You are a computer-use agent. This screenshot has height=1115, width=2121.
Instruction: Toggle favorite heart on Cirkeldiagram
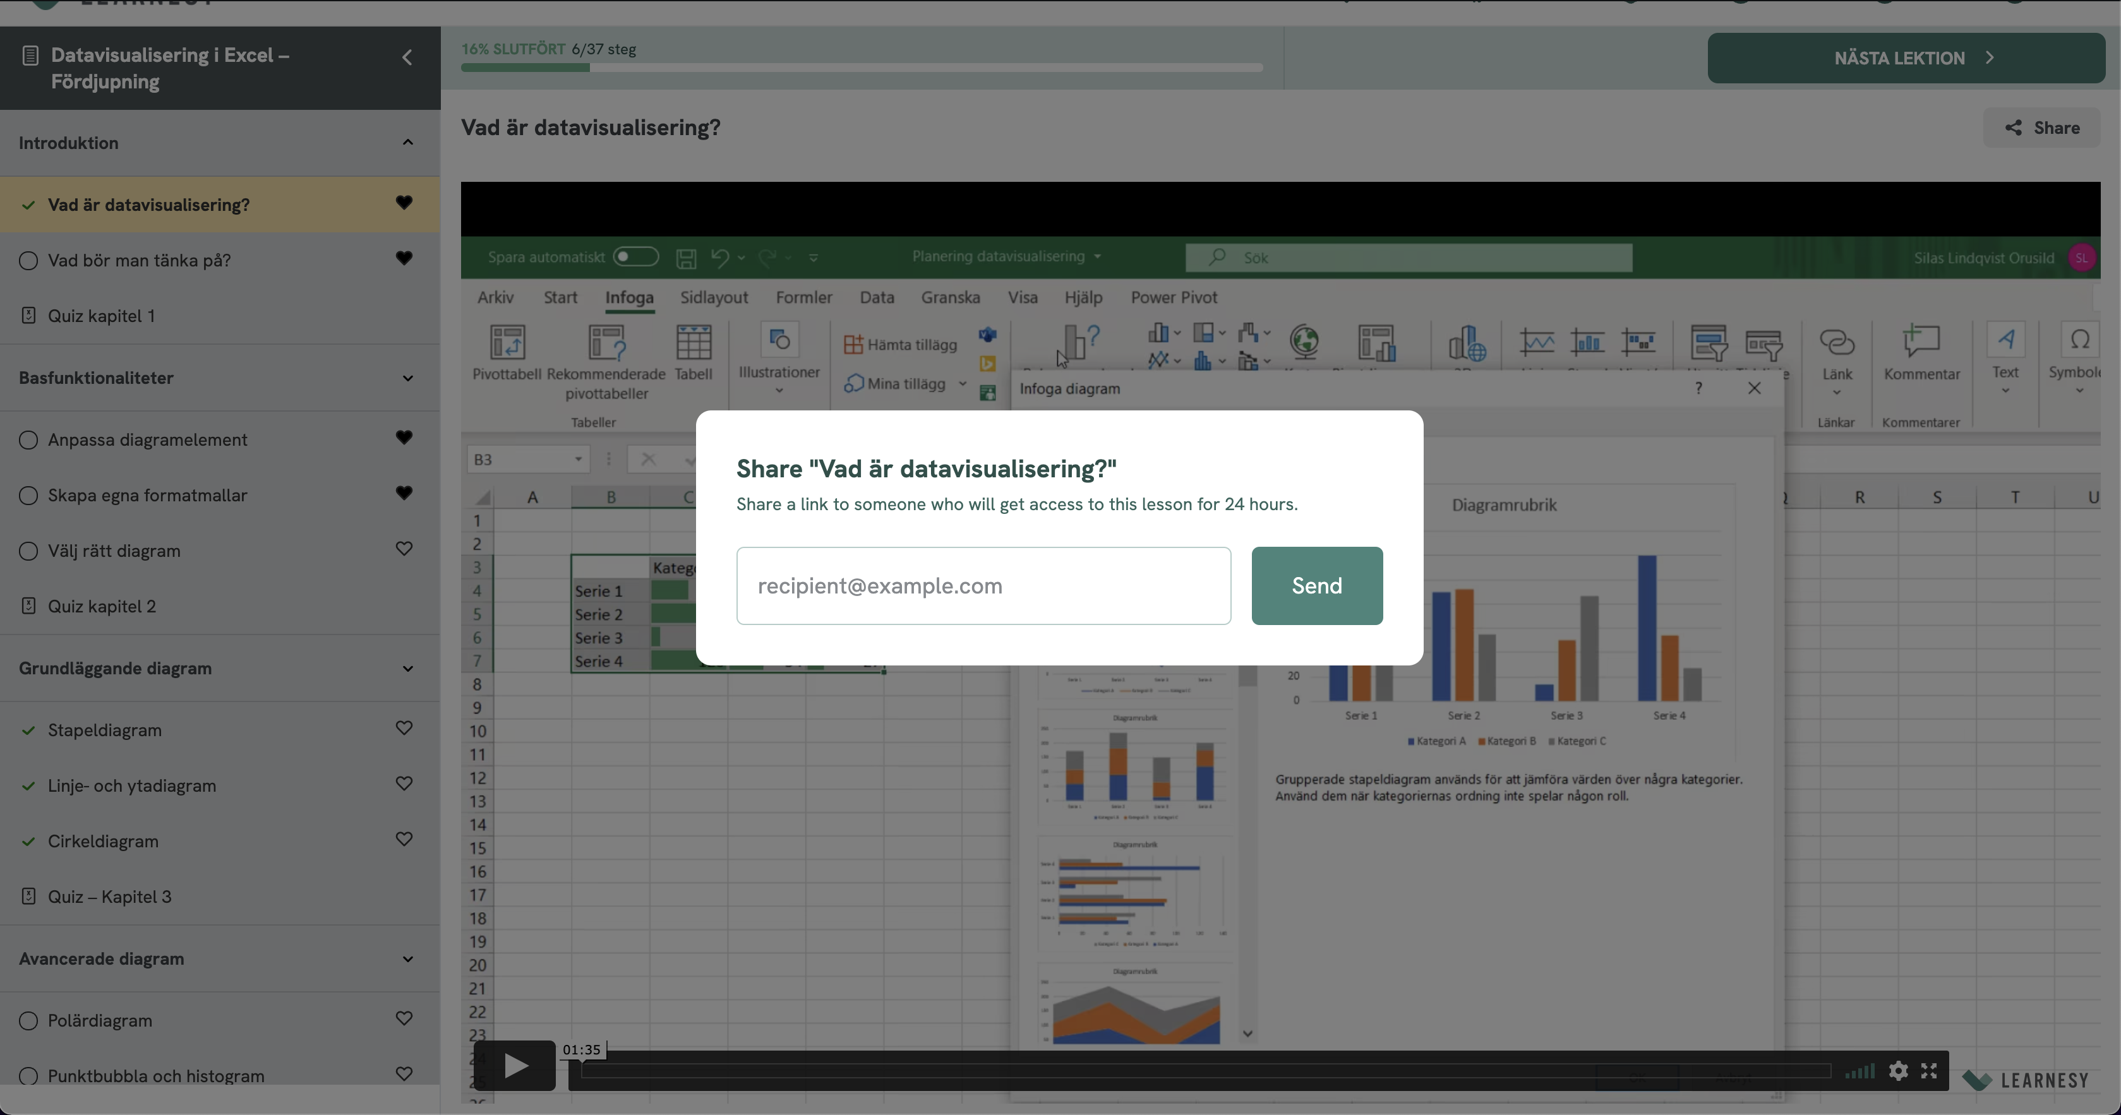(x=404, y=838)
